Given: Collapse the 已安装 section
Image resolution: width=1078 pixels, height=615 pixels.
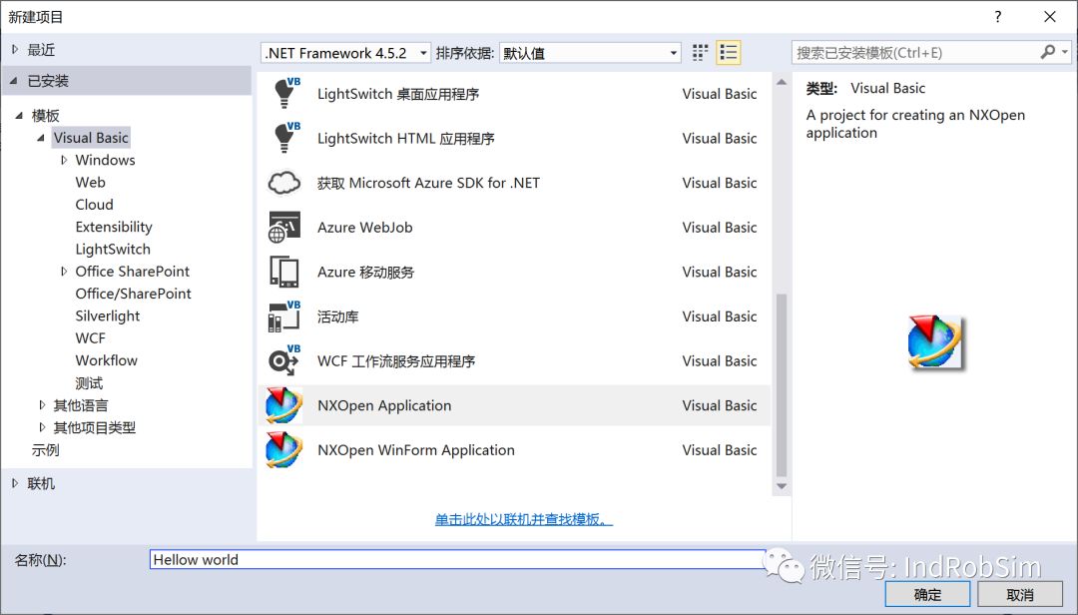Looking at the screenshot, I should 14,81.
